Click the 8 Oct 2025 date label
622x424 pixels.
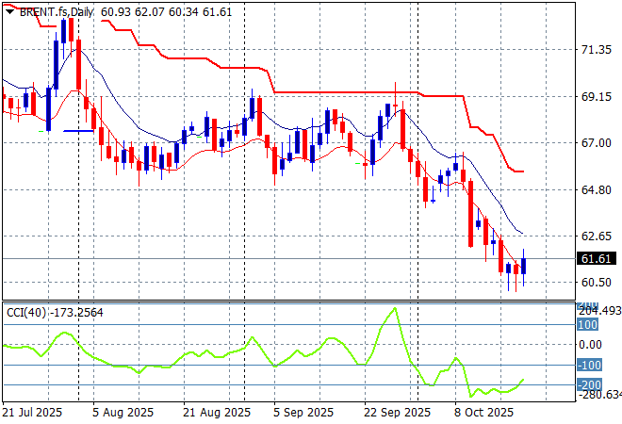pos(482,413)
